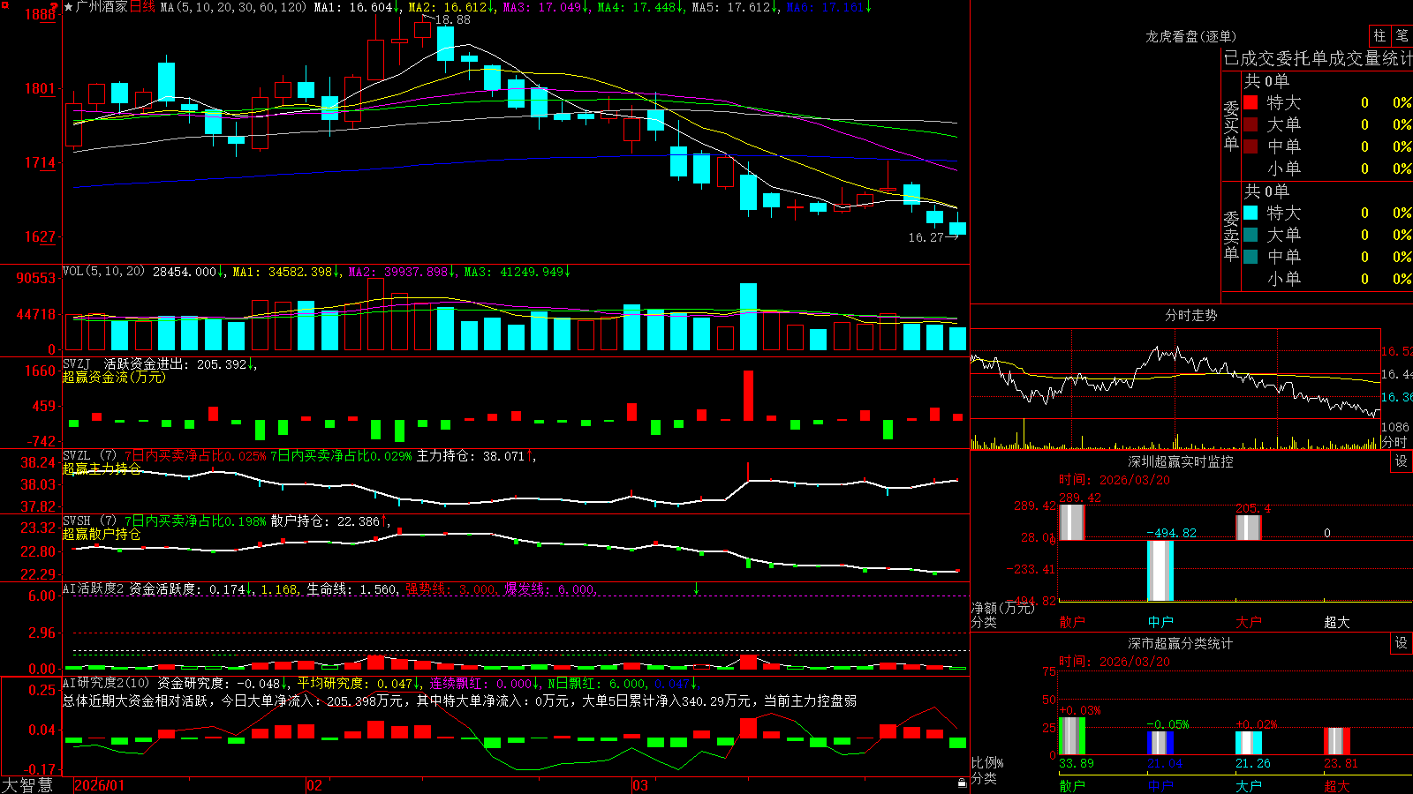This screenshot has height=794, width=1413.
Task: Click the 深市超赢分类统计 panel title
Action: tap(1180, 643)
